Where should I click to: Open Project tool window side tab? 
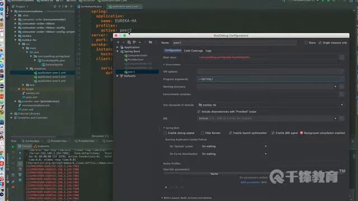click(x=7, y=12)
